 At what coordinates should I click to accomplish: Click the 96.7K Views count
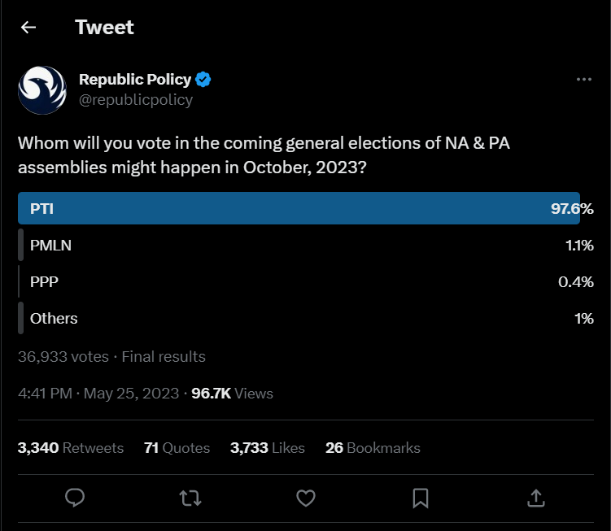(232, 394)
